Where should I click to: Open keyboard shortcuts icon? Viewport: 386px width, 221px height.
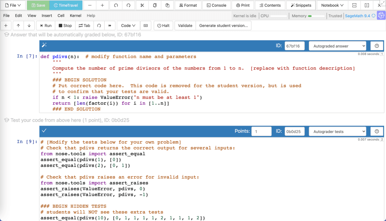pos(146,26)
